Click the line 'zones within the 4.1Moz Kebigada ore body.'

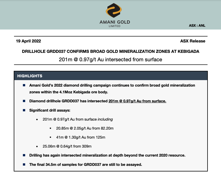69,92
